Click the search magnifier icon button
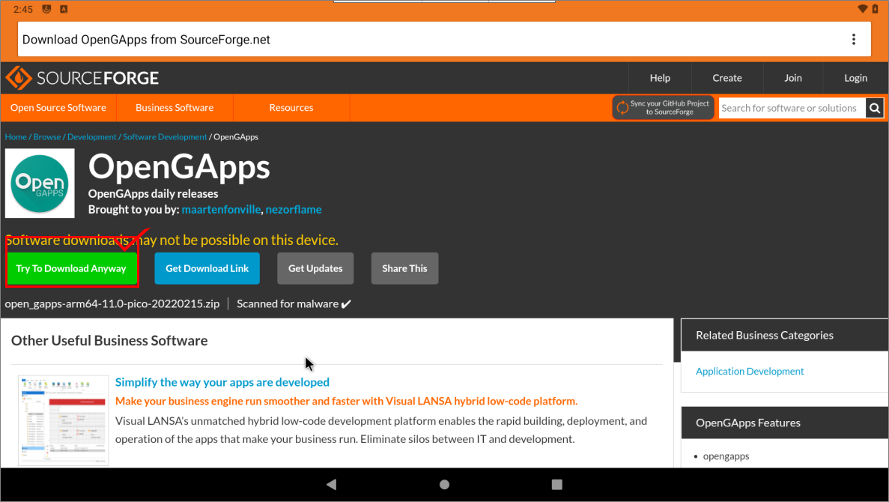The image size is (889, 502). pyautogui.click(x=874, y=108)
